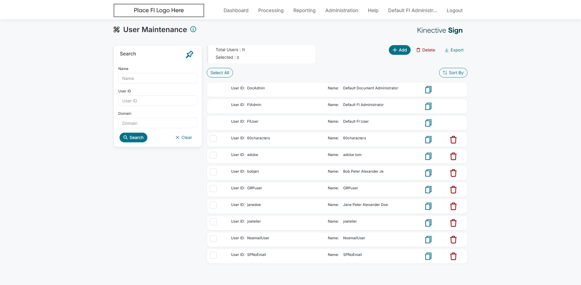Image resolution: width=581 pixels, height=285 pixels.
Task: Click the info icon beside User Maintenance
Action: (193, 29)
